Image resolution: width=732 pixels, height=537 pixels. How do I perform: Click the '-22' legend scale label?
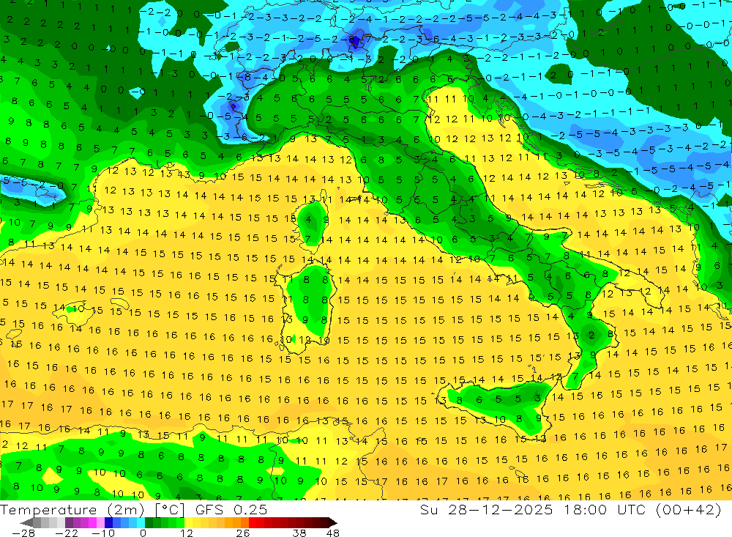coord(67,533)
